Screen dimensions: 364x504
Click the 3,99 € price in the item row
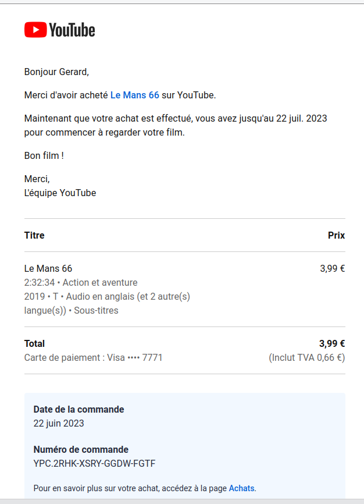click(x=332, y=269)
